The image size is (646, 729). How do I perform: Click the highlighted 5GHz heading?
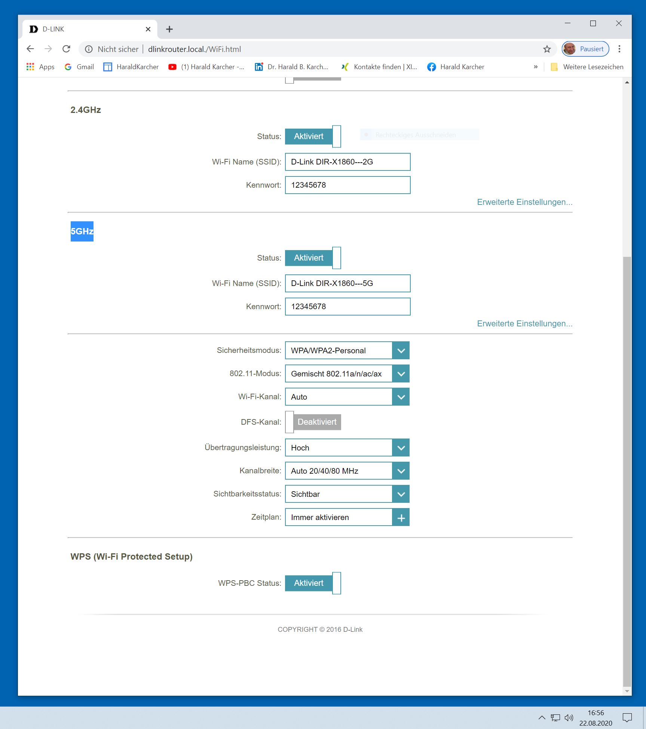[x=82, y=231]
